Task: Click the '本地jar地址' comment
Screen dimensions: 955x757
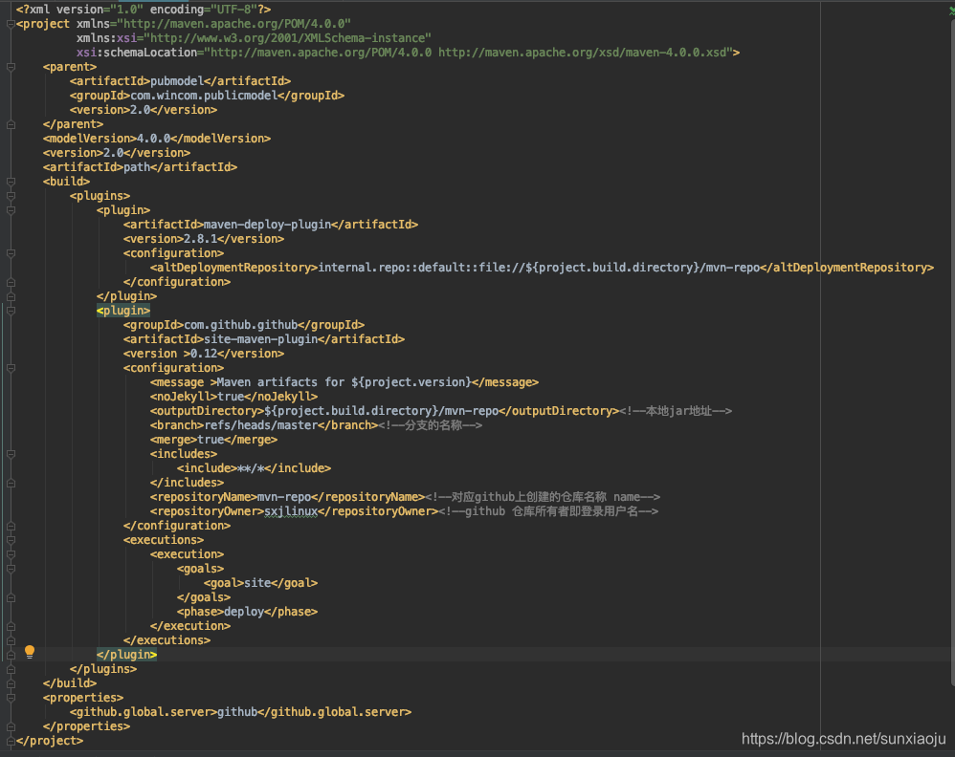Action: tap(676, 411)
